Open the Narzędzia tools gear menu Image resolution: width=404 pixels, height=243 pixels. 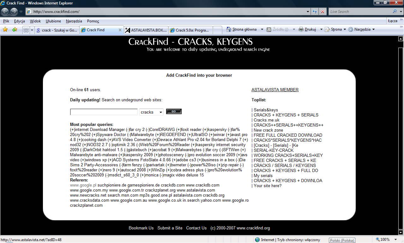click(361, 29)
